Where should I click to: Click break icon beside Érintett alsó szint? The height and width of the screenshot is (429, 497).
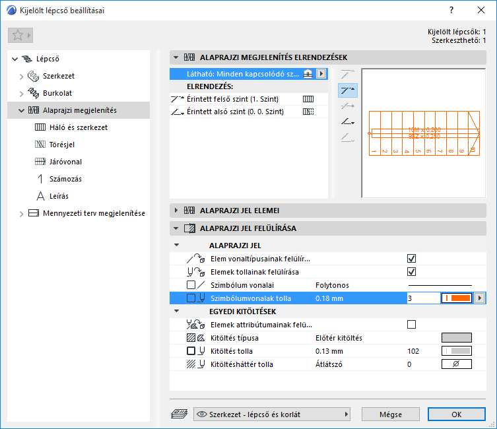point(308,112)
